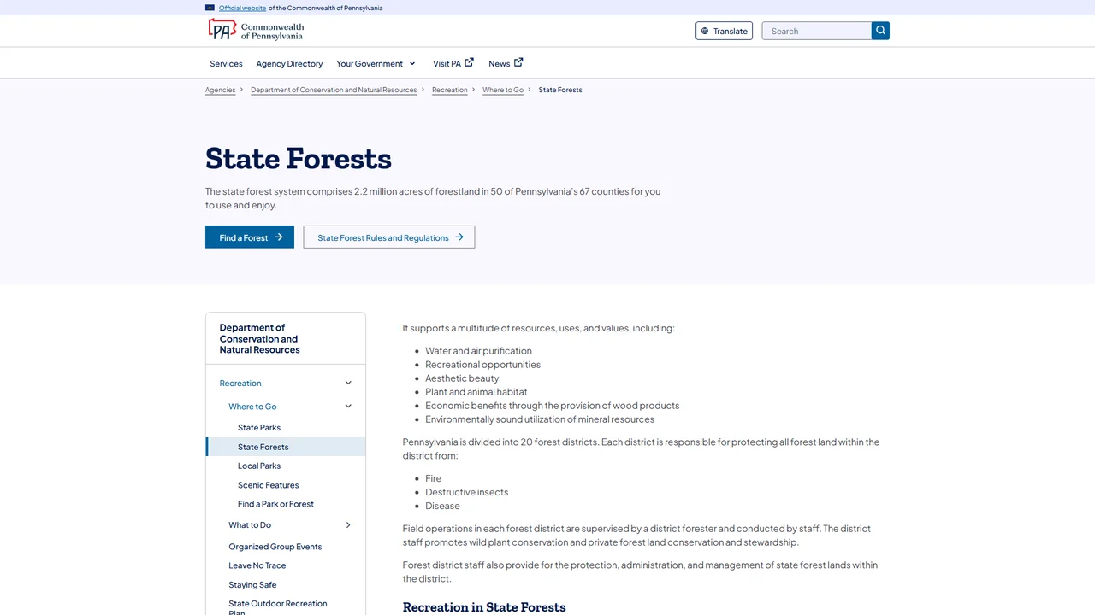Expand the Your Government dropdown

376,63
